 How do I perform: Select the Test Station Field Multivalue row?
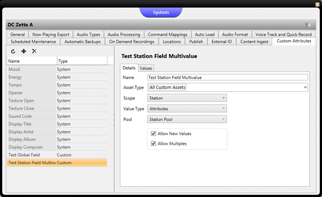[57, 163]
